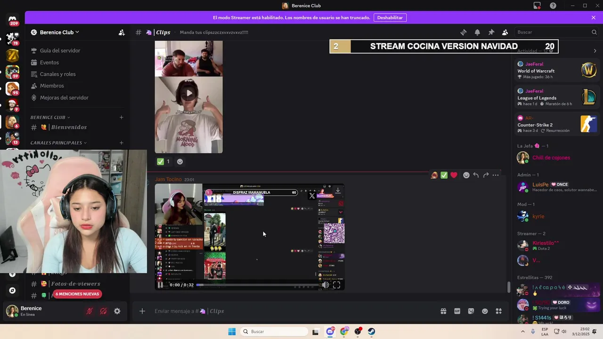The height and width of the screenshot is (339, 603).
Task: Click forward arrow on Jam Tocino message
Action: pyautogui.click(x=486, y=175)
